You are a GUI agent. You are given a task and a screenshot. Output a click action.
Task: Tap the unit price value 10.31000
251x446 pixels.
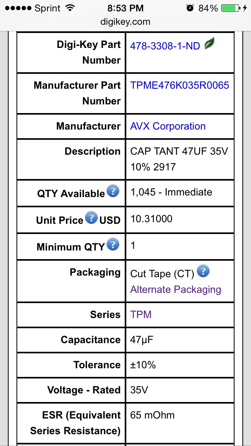pyautogui.click(x=151, y=219)
